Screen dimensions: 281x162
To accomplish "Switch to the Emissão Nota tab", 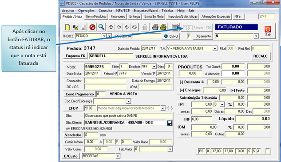I will (154, 17).
